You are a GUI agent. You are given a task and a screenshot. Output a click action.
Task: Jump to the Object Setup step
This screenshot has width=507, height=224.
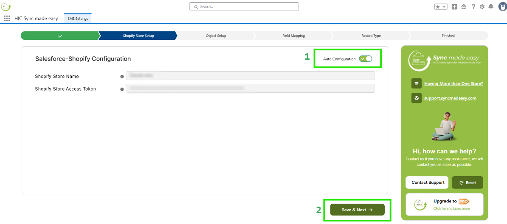(x=216, y=36)
